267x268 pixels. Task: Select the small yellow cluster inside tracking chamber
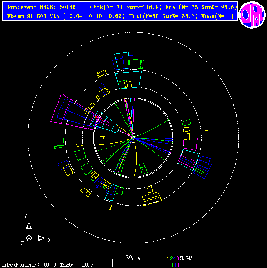pos(103,138)
